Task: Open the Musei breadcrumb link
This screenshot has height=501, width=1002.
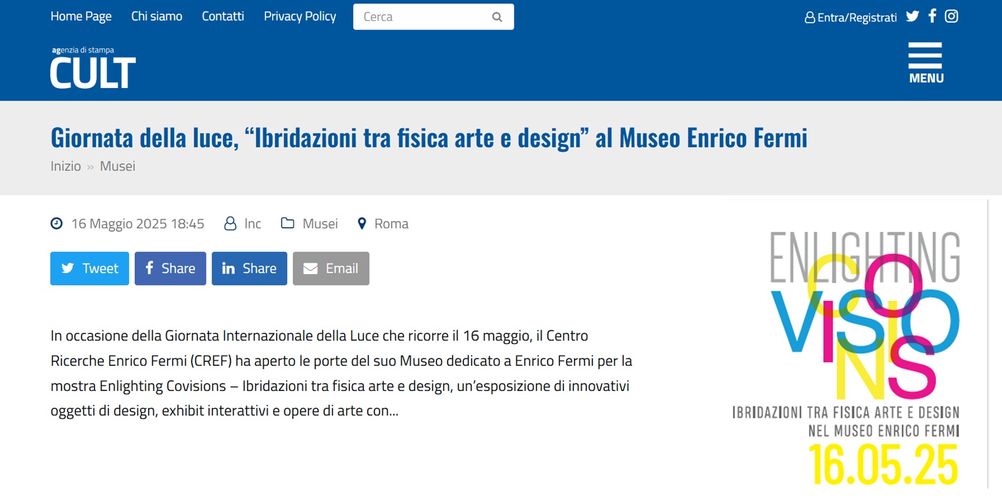Action: (x=117, y=166)
